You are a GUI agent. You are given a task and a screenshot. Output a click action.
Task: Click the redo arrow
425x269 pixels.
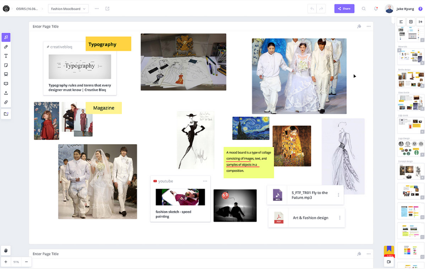pyautogui.click(x=321, y=9)
